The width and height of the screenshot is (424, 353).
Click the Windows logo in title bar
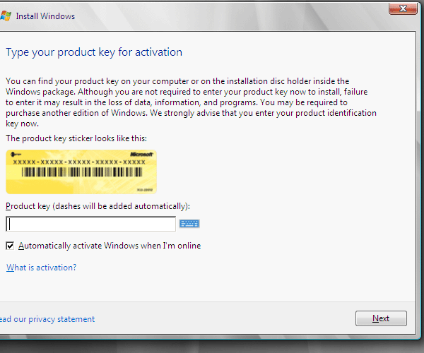tap(6, 16)
